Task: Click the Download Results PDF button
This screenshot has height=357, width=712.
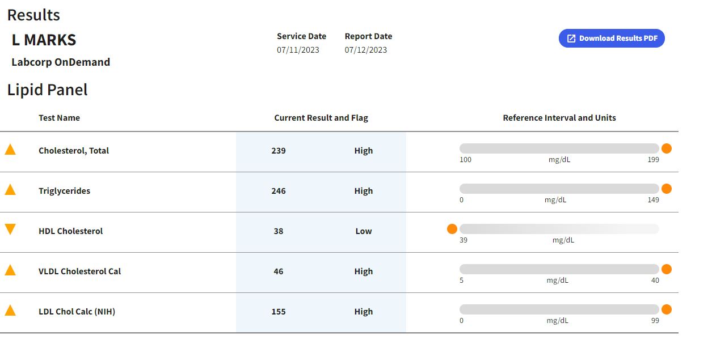Action: point(612,39)
